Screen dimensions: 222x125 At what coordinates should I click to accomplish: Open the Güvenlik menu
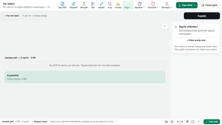click(153, 5)
